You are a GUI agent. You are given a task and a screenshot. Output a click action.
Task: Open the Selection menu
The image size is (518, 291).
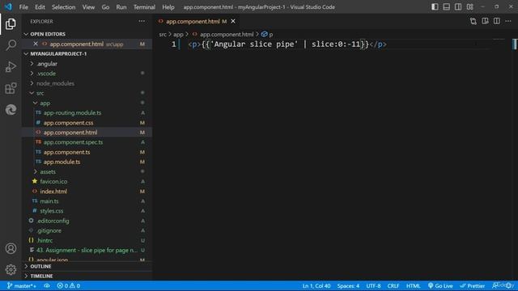click(x=63, y=7)
